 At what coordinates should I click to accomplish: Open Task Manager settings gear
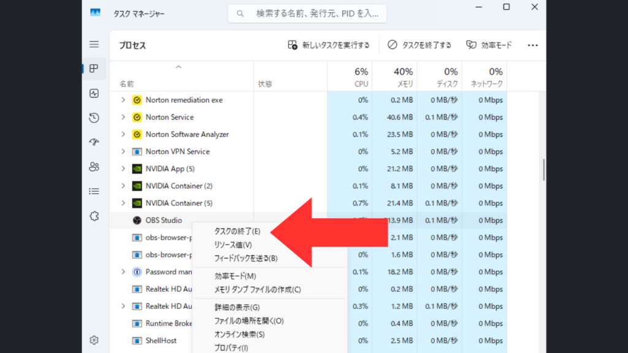[94, 340]
